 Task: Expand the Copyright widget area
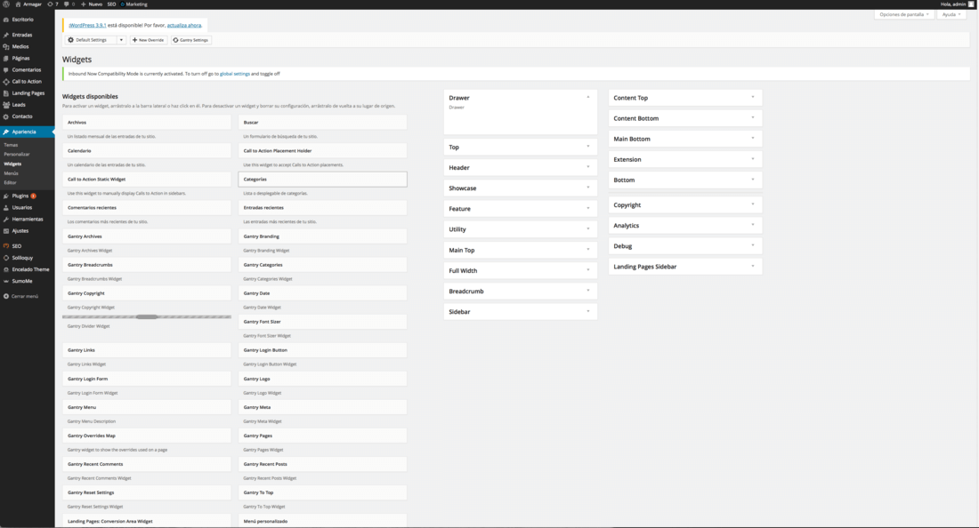[x=752, y=204]
